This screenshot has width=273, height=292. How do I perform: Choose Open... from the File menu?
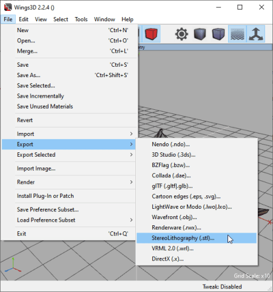tap(69, 41)
